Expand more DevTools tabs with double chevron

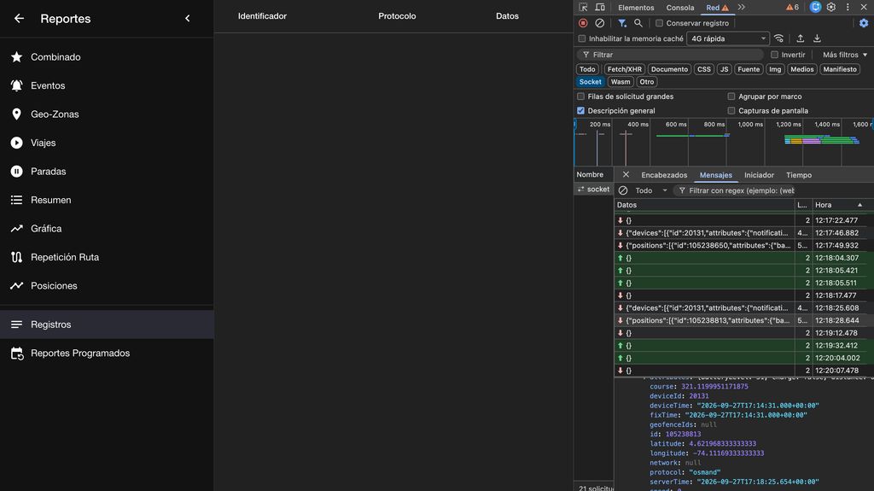coord(742,7)
